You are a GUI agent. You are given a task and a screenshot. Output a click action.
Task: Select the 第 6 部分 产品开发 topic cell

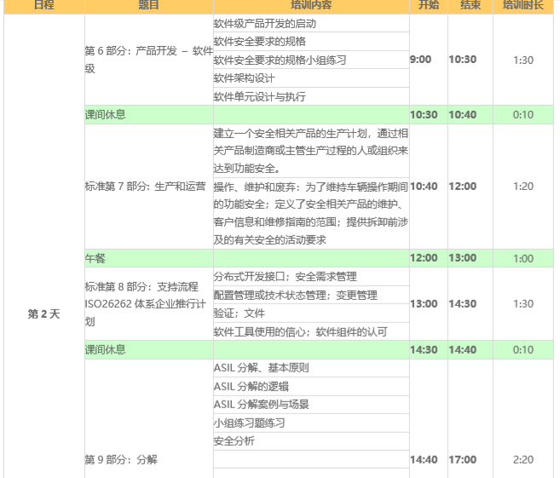148,59
